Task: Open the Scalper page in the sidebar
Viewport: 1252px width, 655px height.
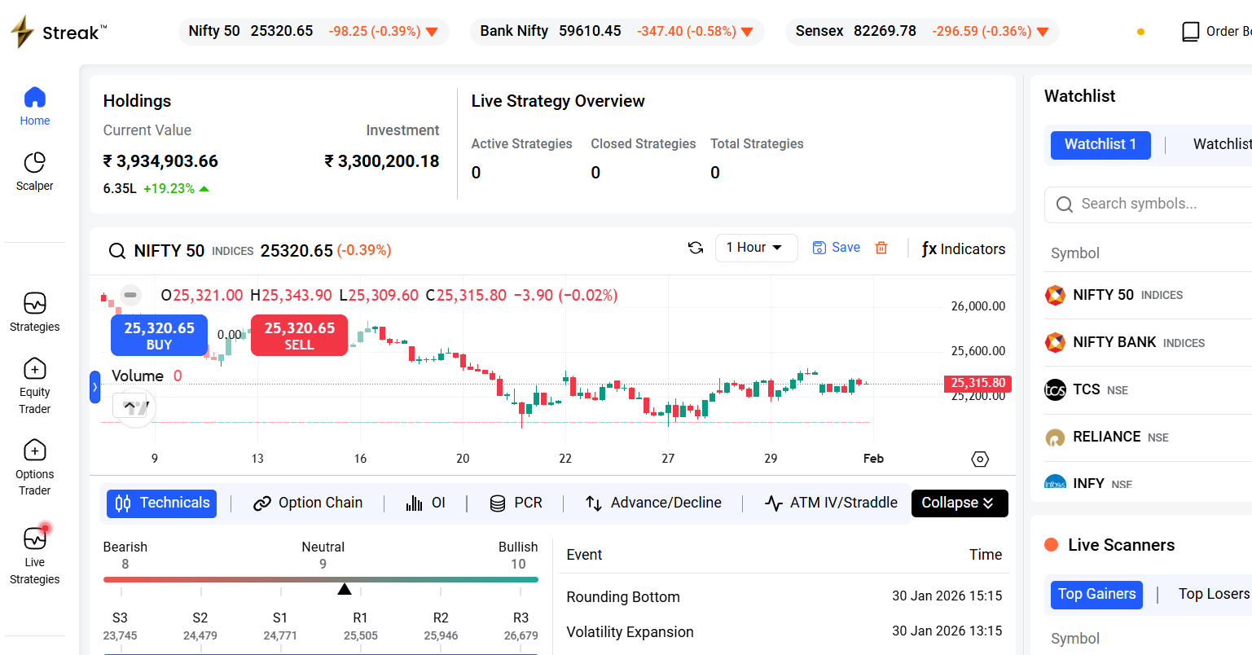Action: pyautogui.click(x=34, y=172)
